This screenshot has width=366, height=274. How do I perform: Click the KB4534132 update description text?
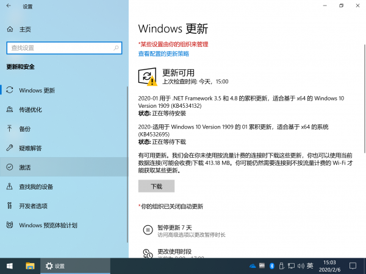click(241, 102)
